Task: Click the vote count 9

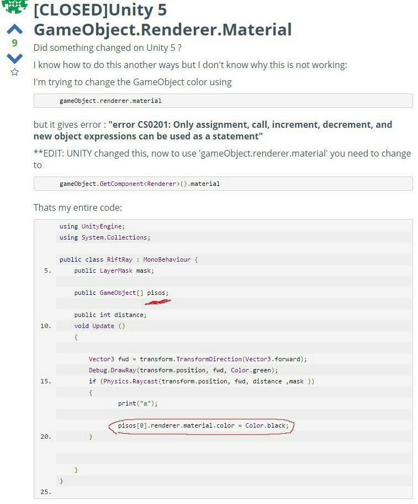Action: point(14,43)
